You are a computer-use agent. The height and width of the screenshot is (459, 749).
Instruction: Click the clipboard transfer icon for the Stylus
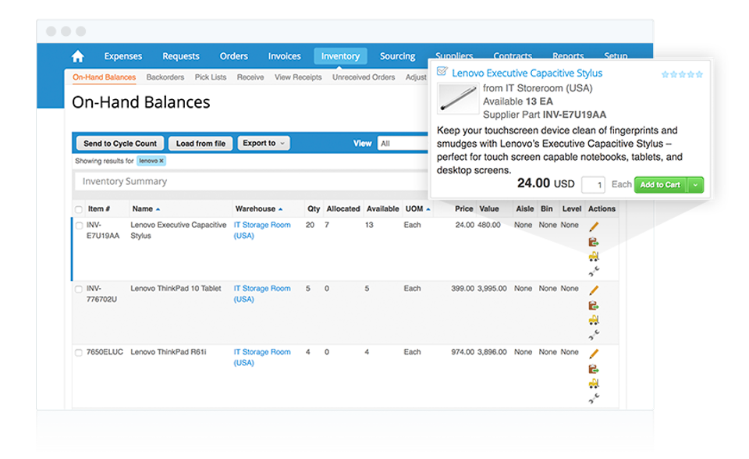click(595, 243)
